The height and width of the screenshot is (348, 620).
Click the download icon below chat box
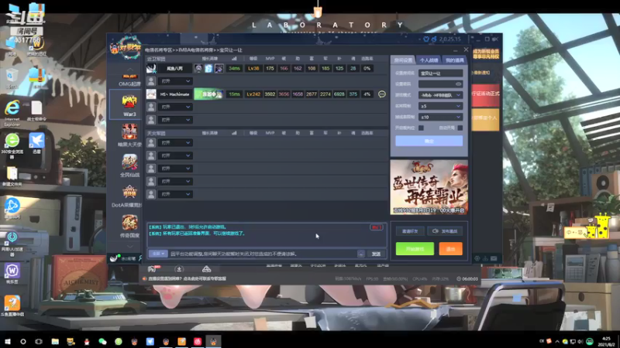pos(179,269)
